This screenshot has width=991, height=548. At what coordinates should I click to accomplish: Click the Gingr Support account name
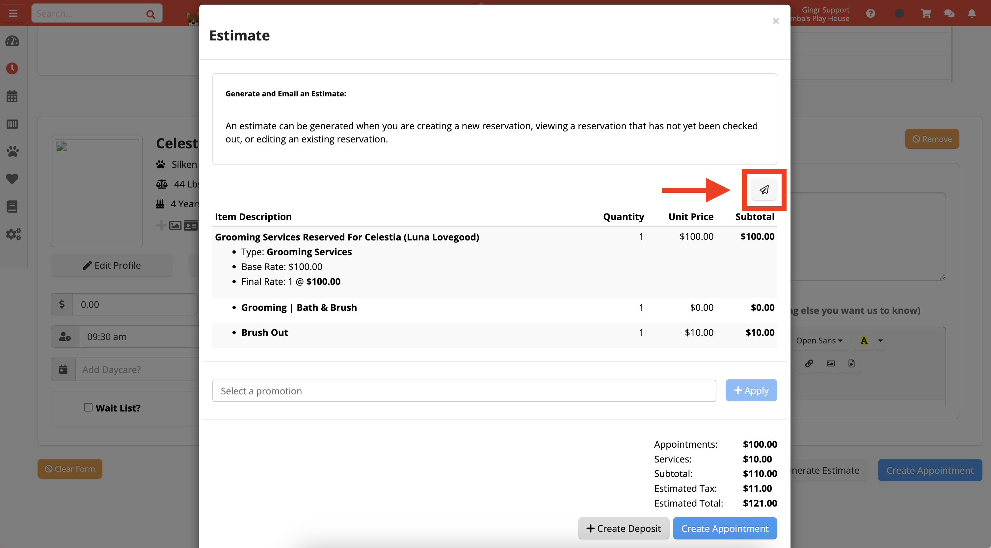[x=825, y=10]
